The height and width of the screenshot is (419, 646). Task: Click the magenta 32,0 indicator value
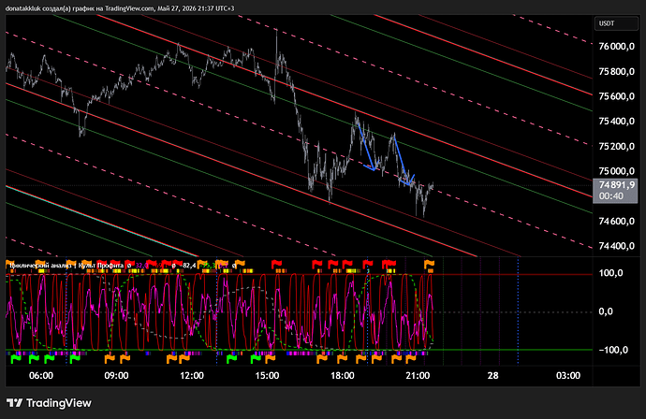141,266
